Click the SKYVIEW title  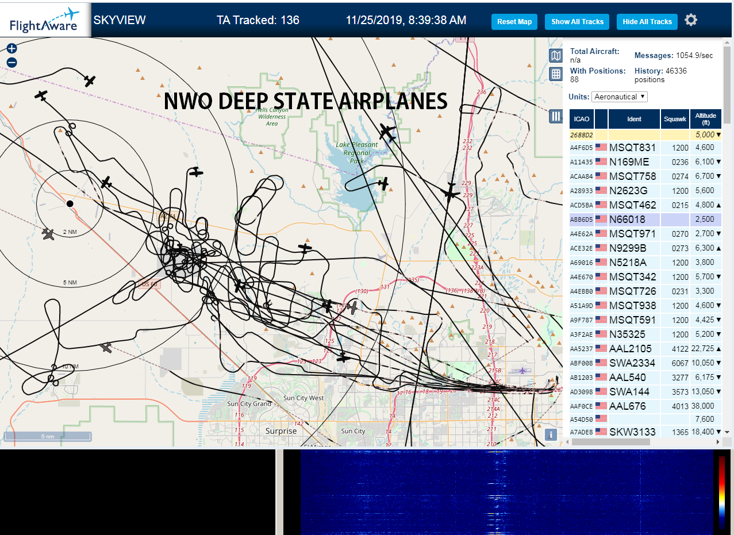[120, 20]
